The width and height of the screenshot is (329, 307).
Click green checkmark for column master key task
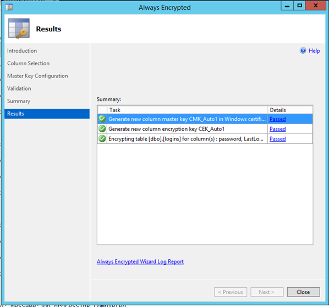(102, 119)
